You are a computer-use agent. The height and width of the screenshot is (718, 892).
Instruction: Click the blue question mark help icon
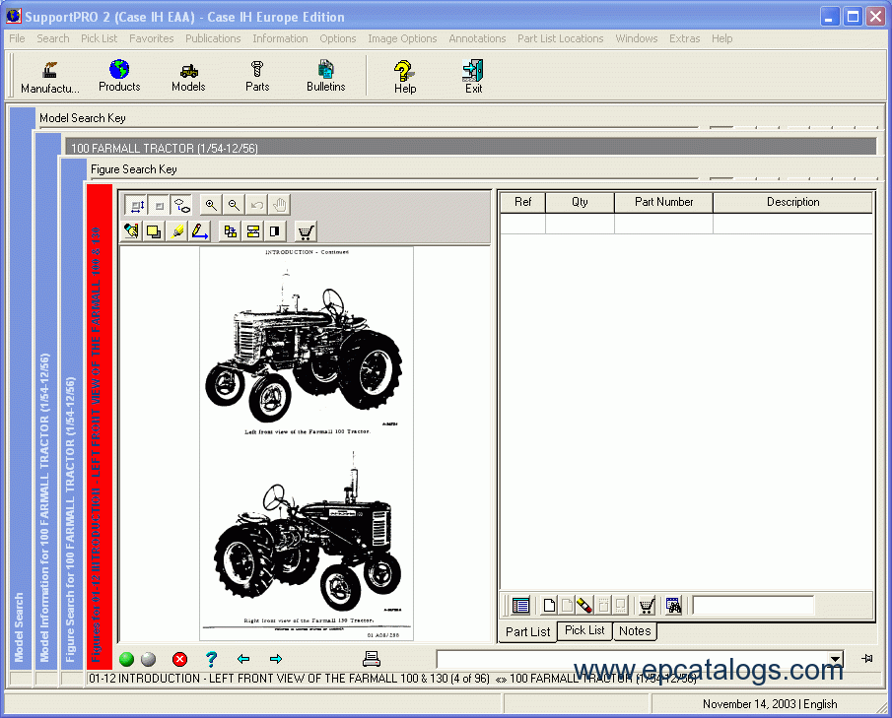tap(211, 659)
